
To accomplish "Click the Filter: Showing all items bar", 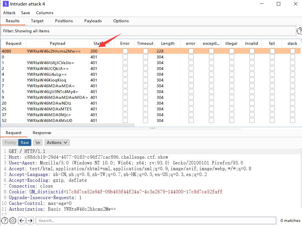I will pyautogui.click(x=148, y=31).
